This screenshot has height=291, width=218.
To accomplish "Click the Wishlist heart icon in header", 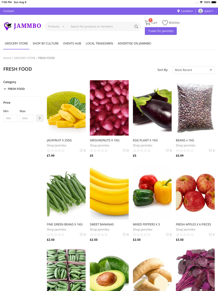I will (x=165, y=23).
